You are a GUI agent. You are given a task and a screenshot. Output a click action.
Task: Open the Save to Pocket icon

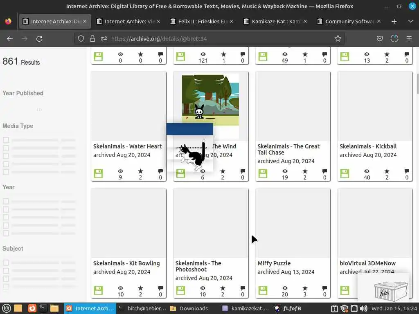tap(379, 39)
